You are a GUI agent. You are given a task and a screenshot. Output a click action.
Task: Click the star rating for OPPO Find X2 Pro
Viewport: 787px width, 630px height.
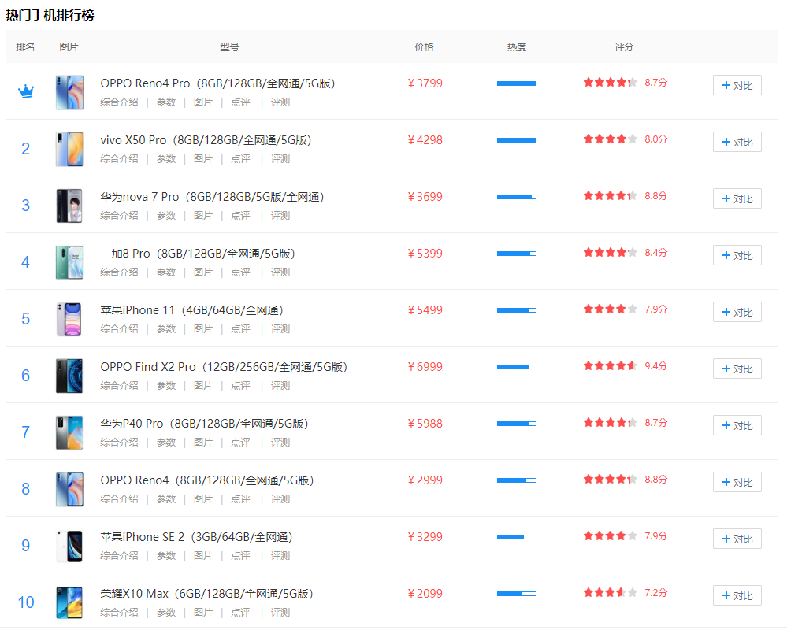610,365
